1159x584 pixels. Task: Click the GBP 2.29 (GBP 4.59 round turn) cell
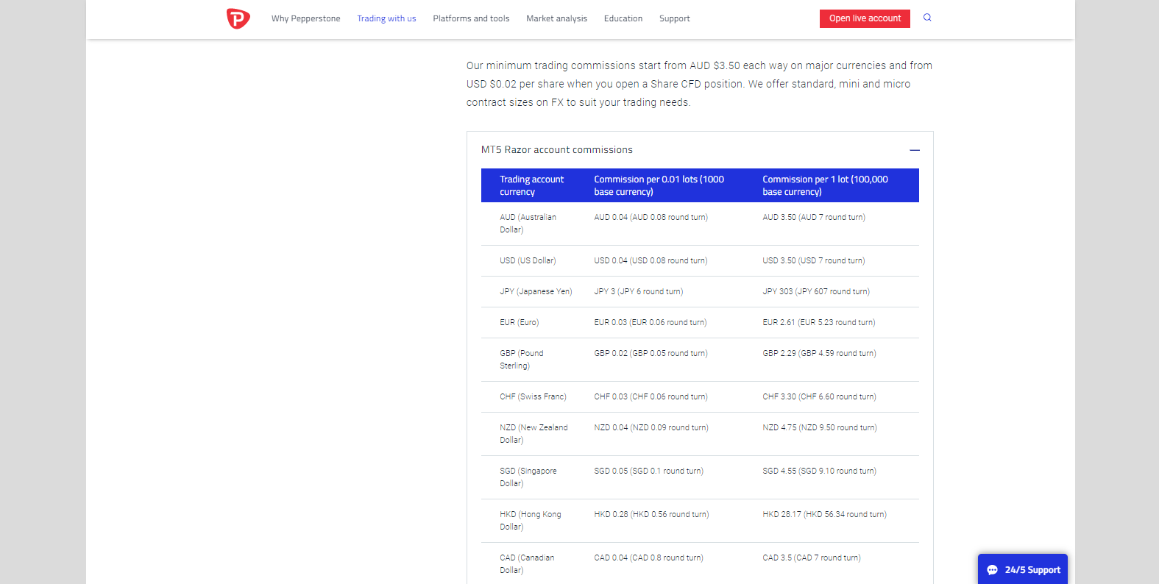[x=819, y=353]
